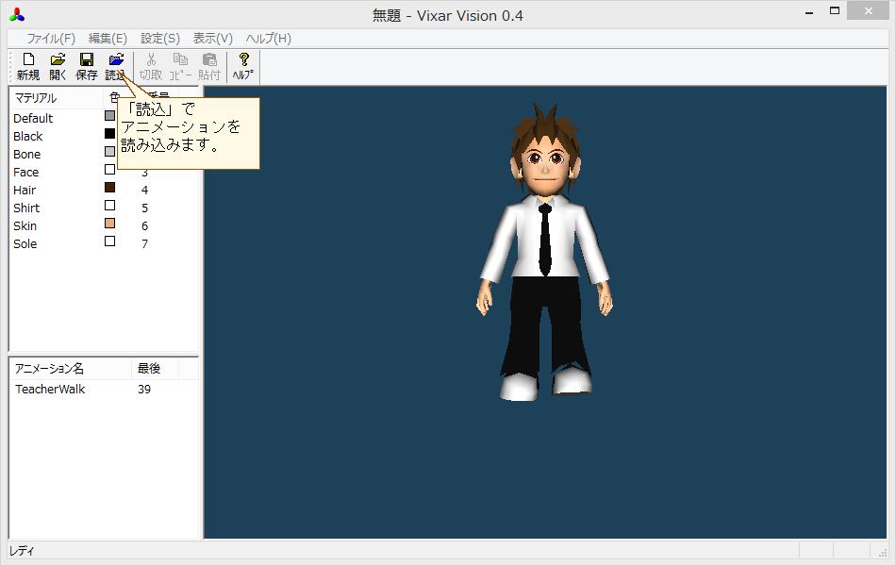Image resolution: width=896 pixels, height=566 pixels.
Task: Open a file using the 開く toolbar icon
Action: click(x=57, y=65)
